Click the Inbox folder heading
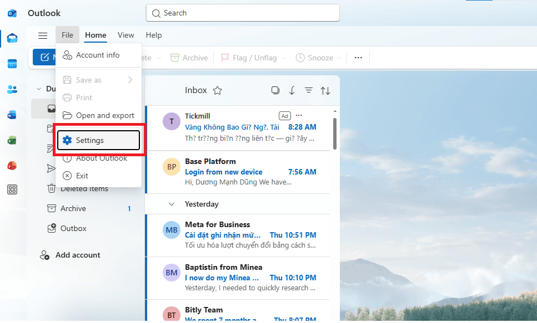Image resolution: width=537 pixels, height=323 pixels. [x=195, y=90]
